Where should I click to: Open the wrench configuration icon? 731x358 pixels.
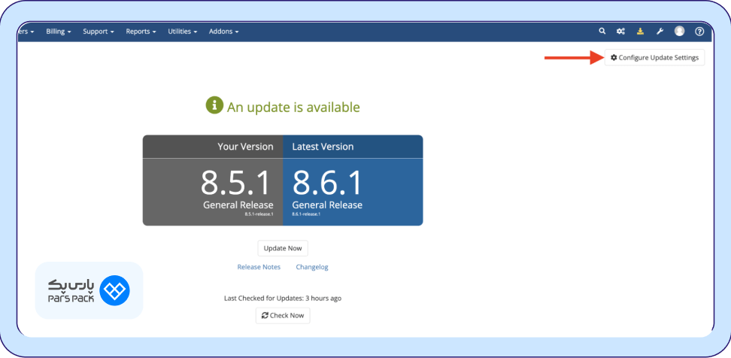click(x=660, y=32)
